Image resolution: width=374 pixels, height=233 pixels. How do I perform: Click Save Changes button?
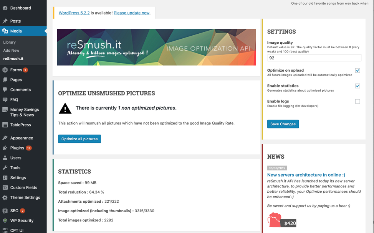[x=283, y=124]
